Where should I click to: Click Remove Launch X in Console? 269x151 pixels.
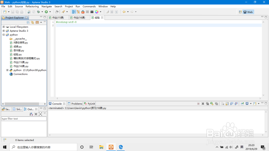coord(203,104)
